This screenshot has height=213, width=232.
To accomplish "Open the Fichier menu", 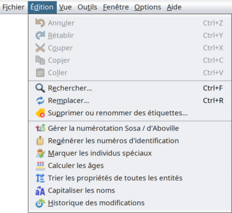I will 14,7.
